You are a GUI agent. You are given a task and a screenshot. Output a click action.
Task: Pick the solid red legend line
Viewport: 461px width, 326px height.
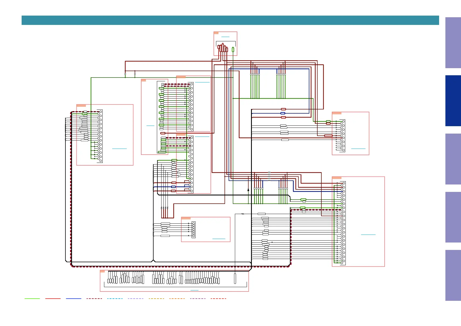[53, 299]
